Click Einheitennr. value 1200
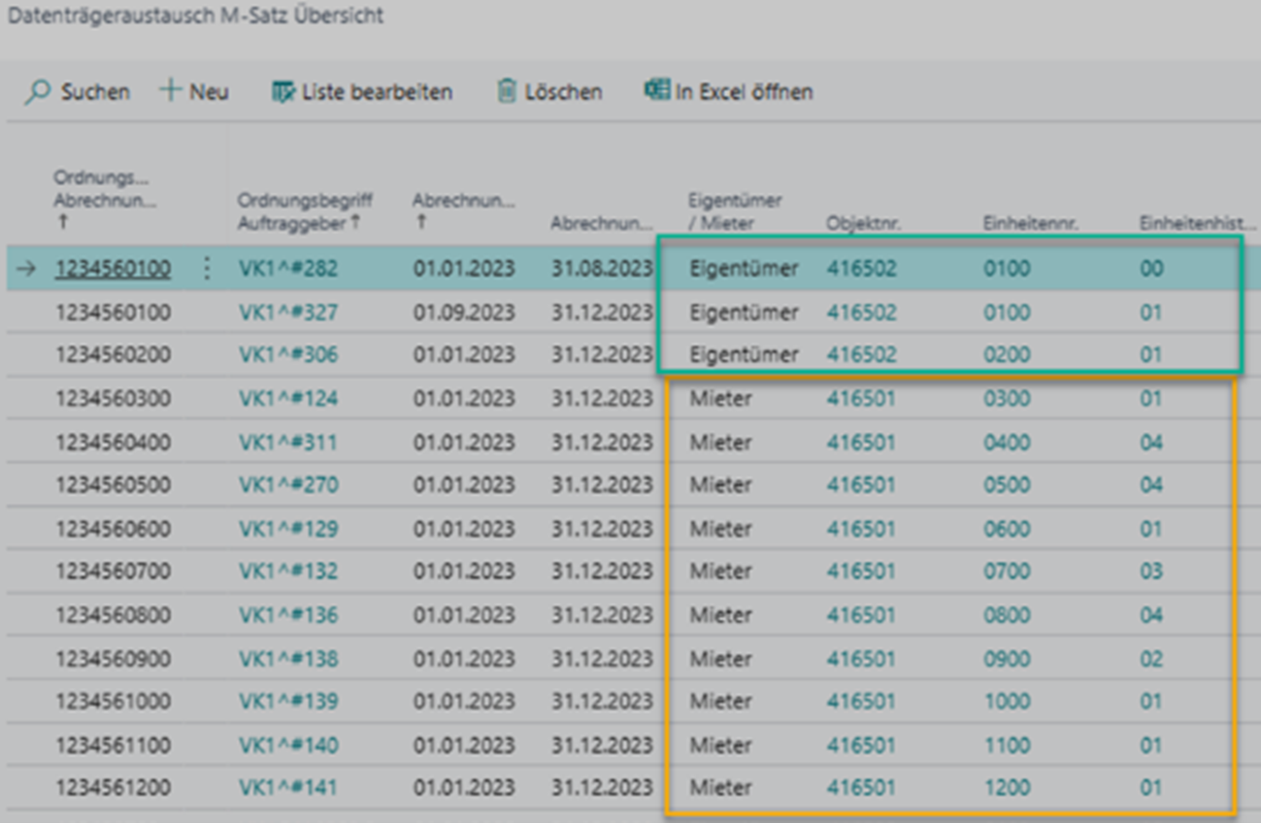Screen dimensions: 1261x823 coord(1007,788)
